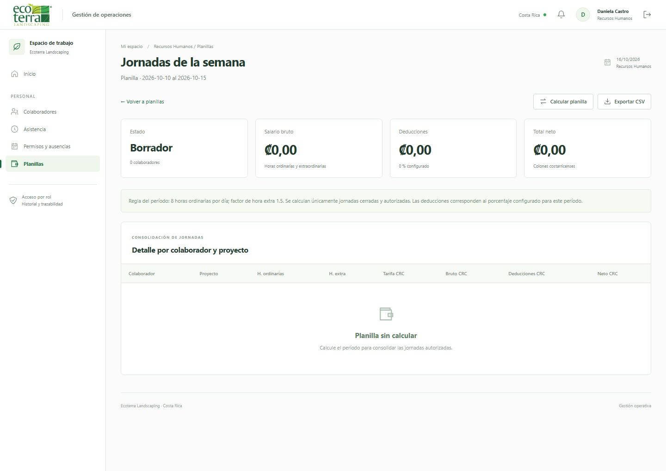This screenshot has width=666, height=471.
Task: Click the Neto CRC column header
Action: tap(608, 274)
